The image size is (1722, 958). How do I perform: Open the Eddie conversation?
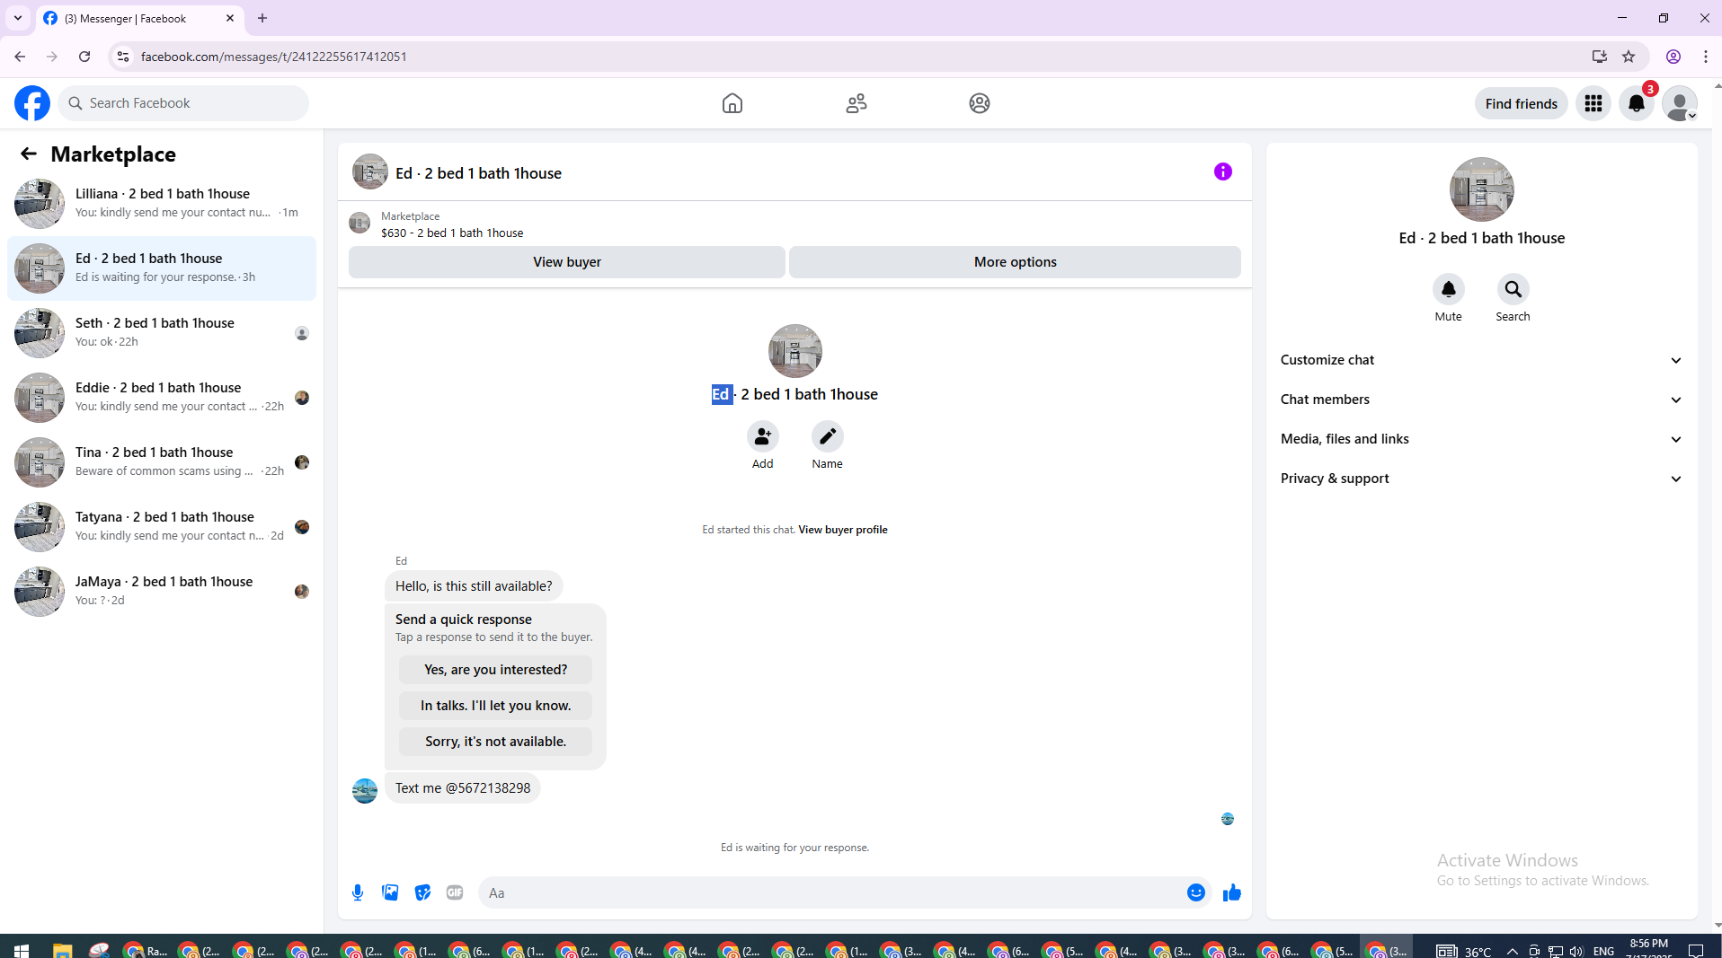[162, 398]
